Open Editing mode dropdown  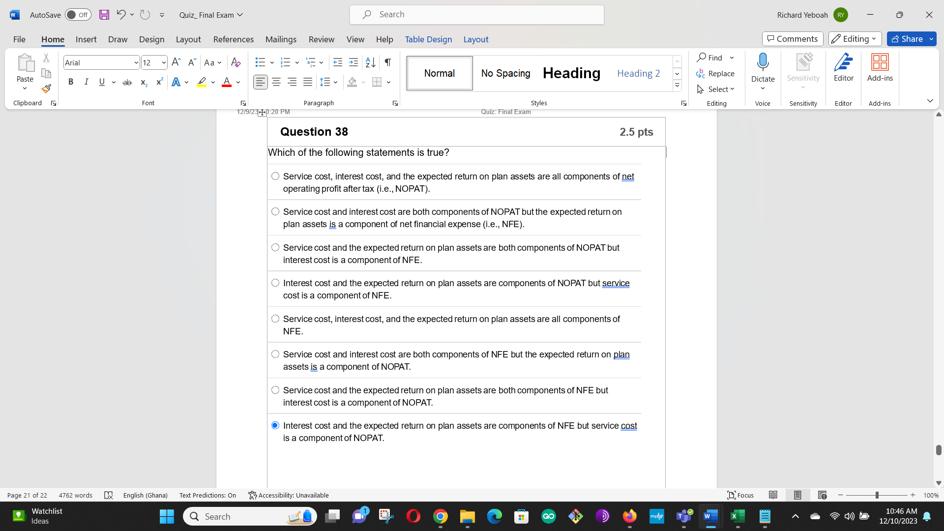click(855, 39)
